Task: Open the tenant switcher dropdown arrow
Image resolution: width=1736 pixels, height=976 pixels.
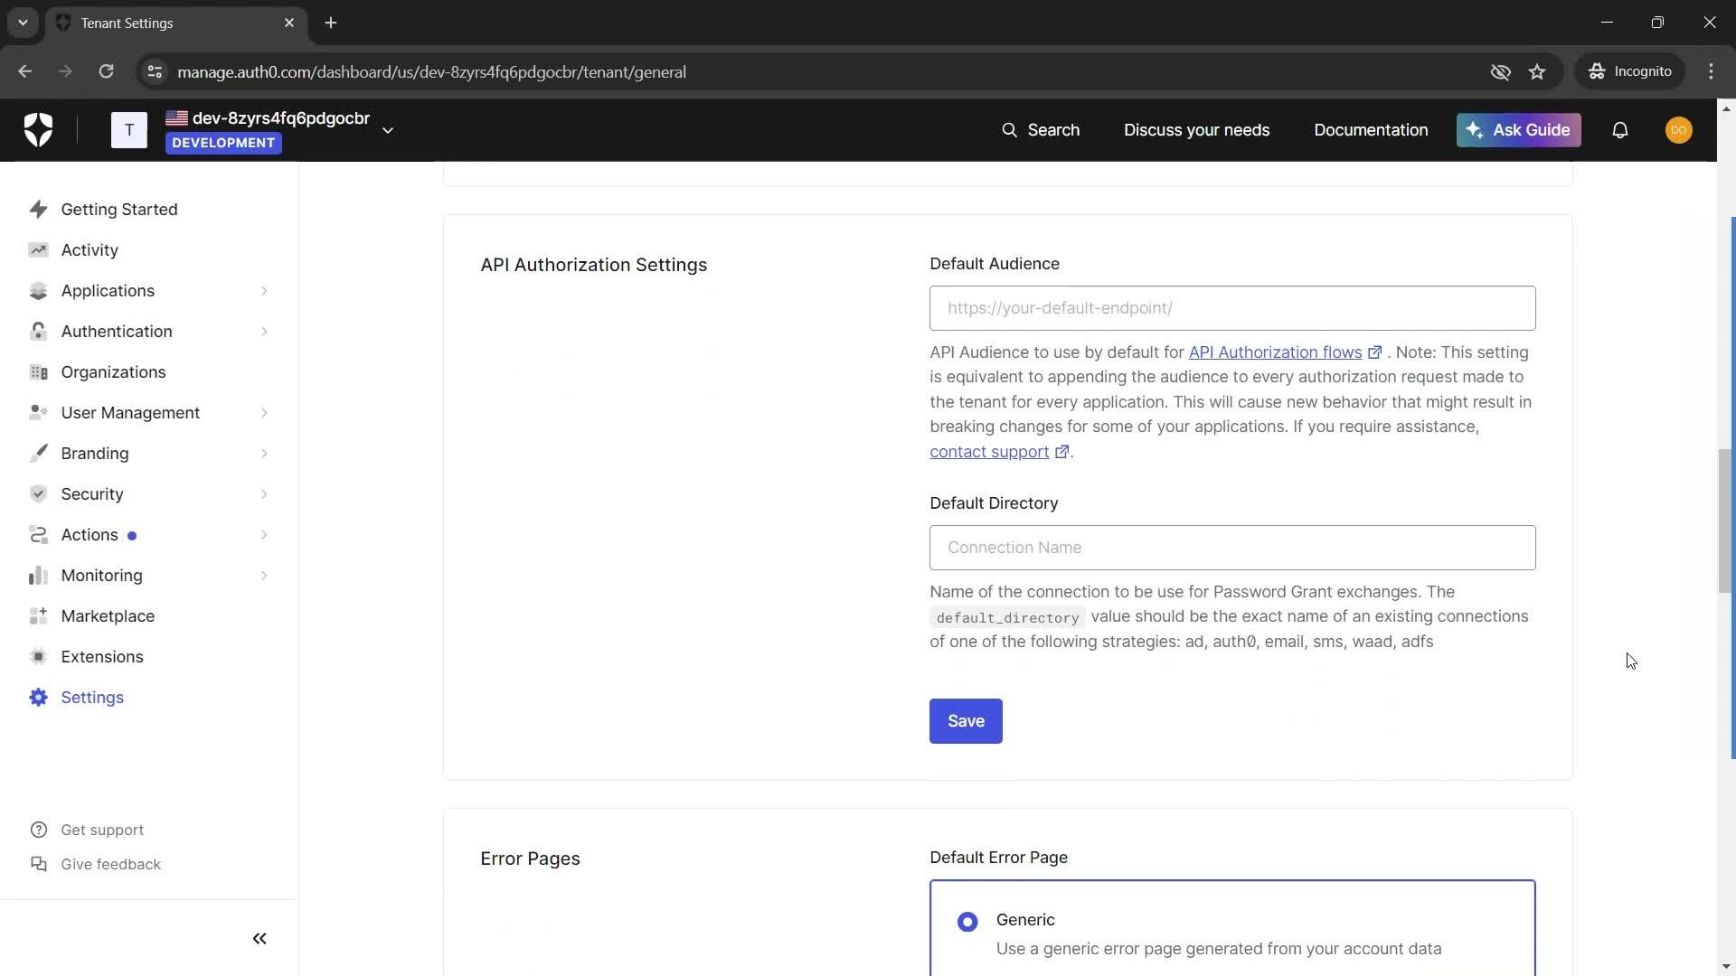Action: 388,130
